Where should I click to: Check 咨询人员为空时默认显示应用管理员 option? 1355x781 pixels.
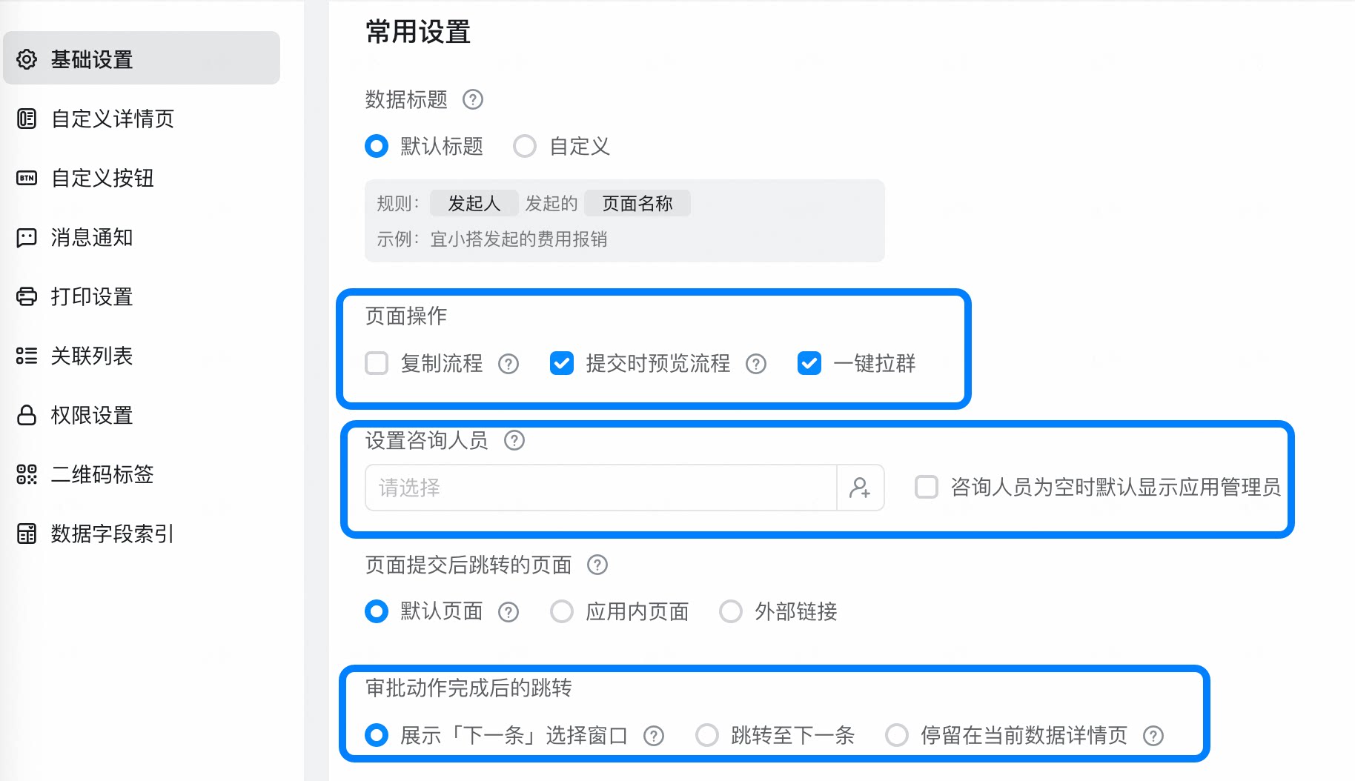[927, 487]
